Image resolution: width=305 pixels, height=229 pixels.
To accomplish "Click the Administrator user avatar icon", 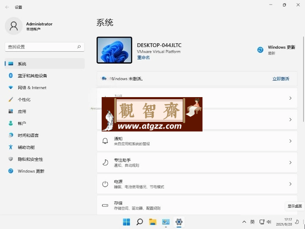I will (x=14, y=26).
